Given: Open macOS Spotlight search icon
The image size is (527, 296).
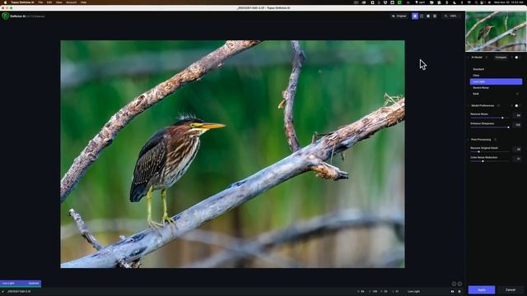Looking at the screenshot, I should 476,2.
